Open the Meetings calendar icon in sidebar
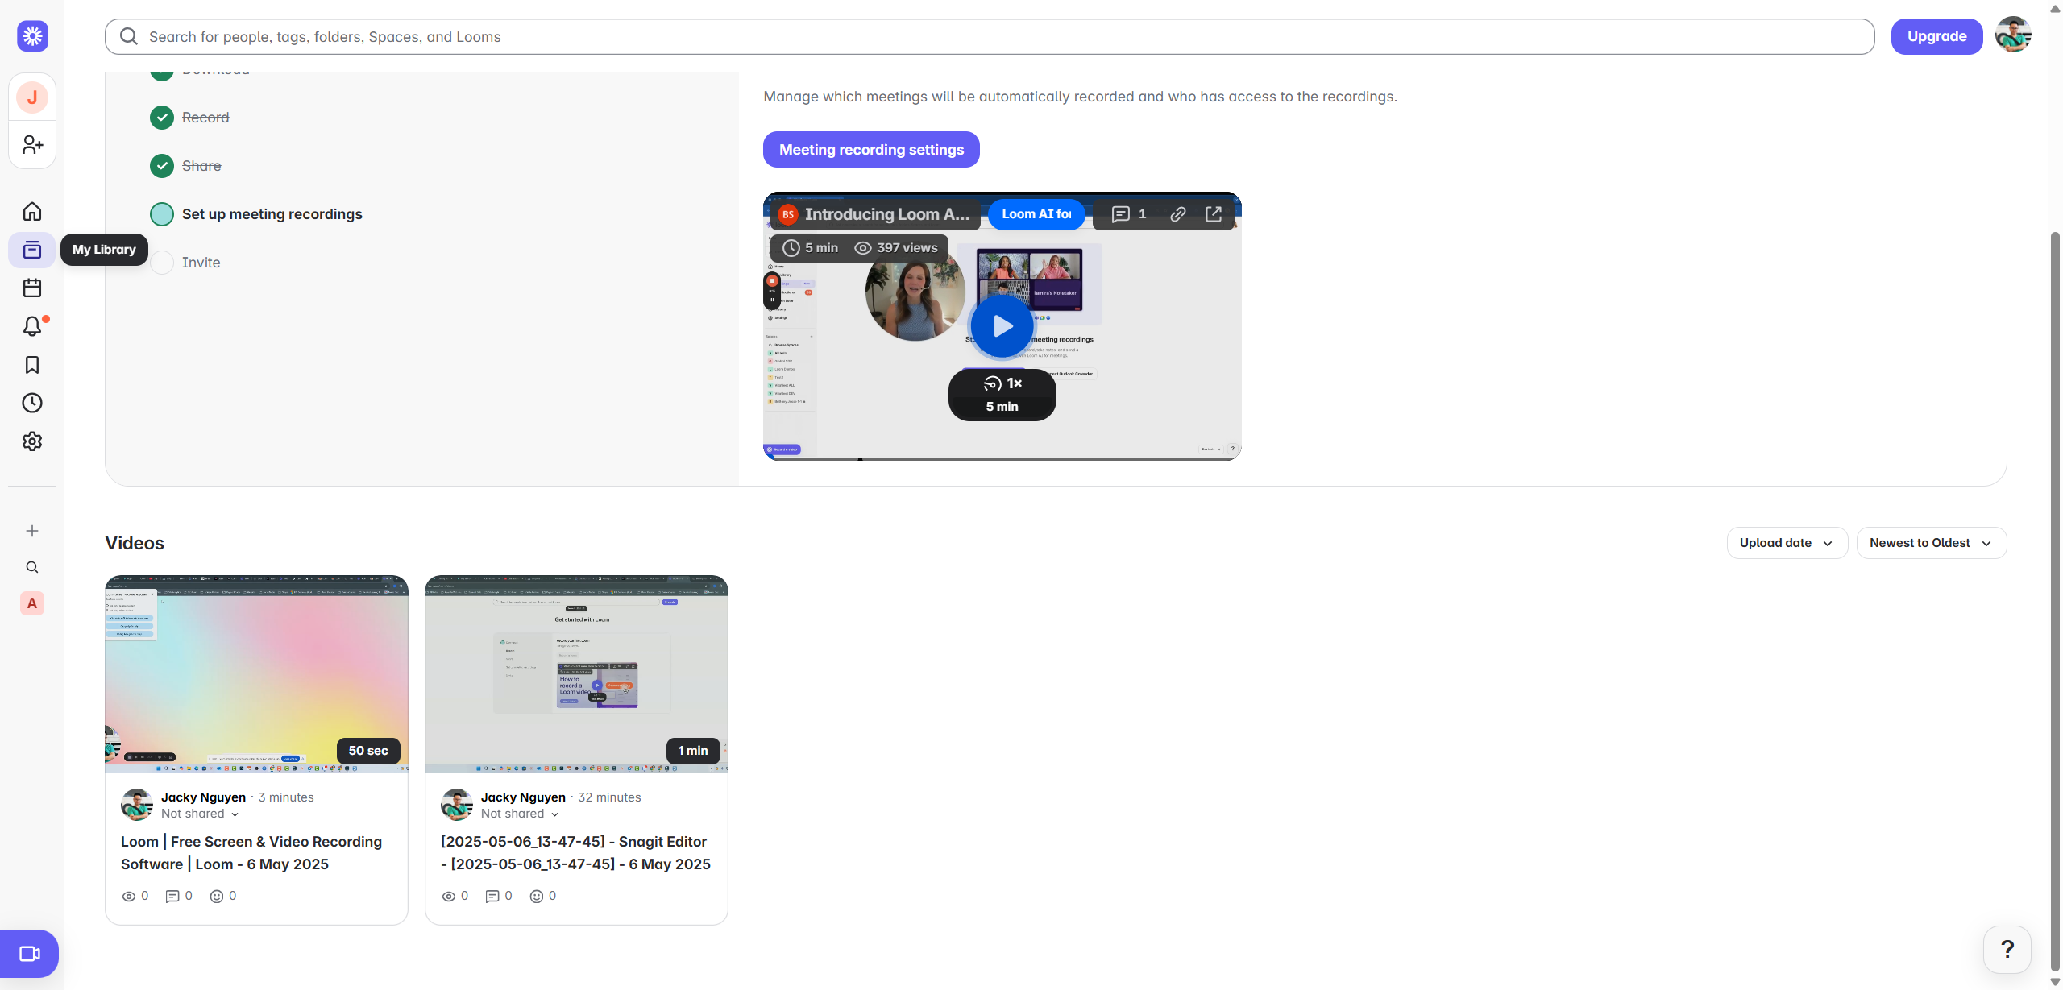The height and width of the screenshot is (990, 2063). click(32, 288)
